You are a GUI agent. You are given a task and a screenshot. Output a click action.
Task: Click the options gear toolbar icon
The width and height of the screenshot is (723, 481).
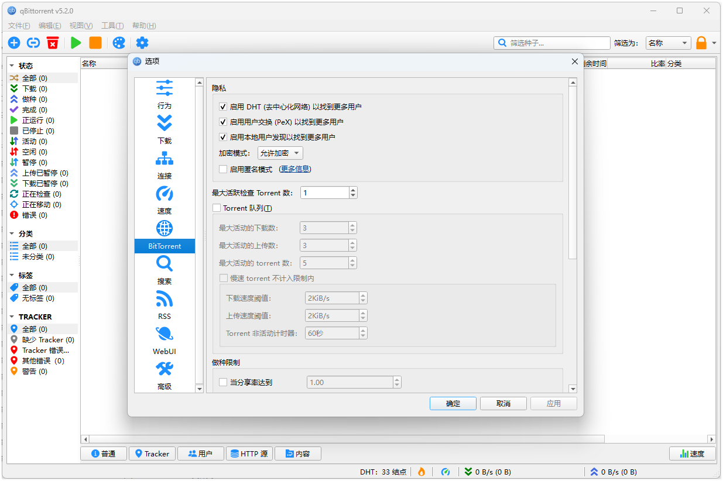pos(142,43)
